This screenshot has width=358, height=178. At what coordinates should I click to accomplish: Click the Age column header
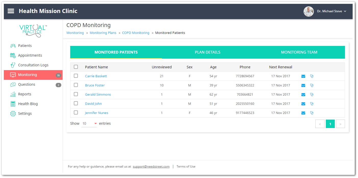(x=213, y=67)
